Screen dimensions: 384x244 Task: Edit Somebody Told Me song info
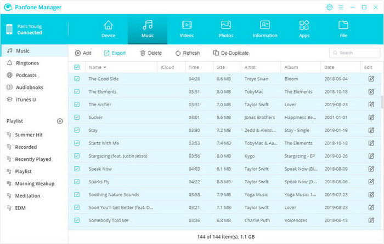coord(371,220)
